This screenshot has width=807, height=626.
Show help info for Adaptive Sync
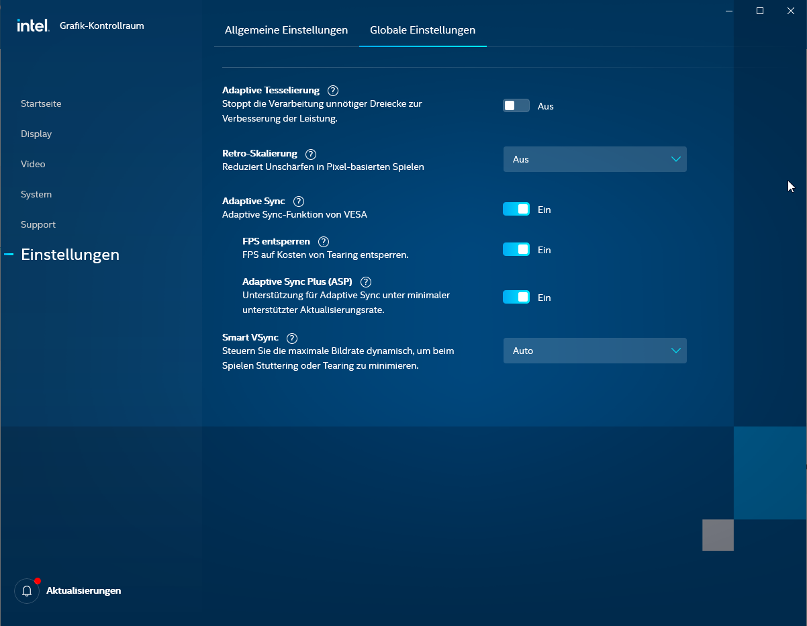[x=298, y=201]
